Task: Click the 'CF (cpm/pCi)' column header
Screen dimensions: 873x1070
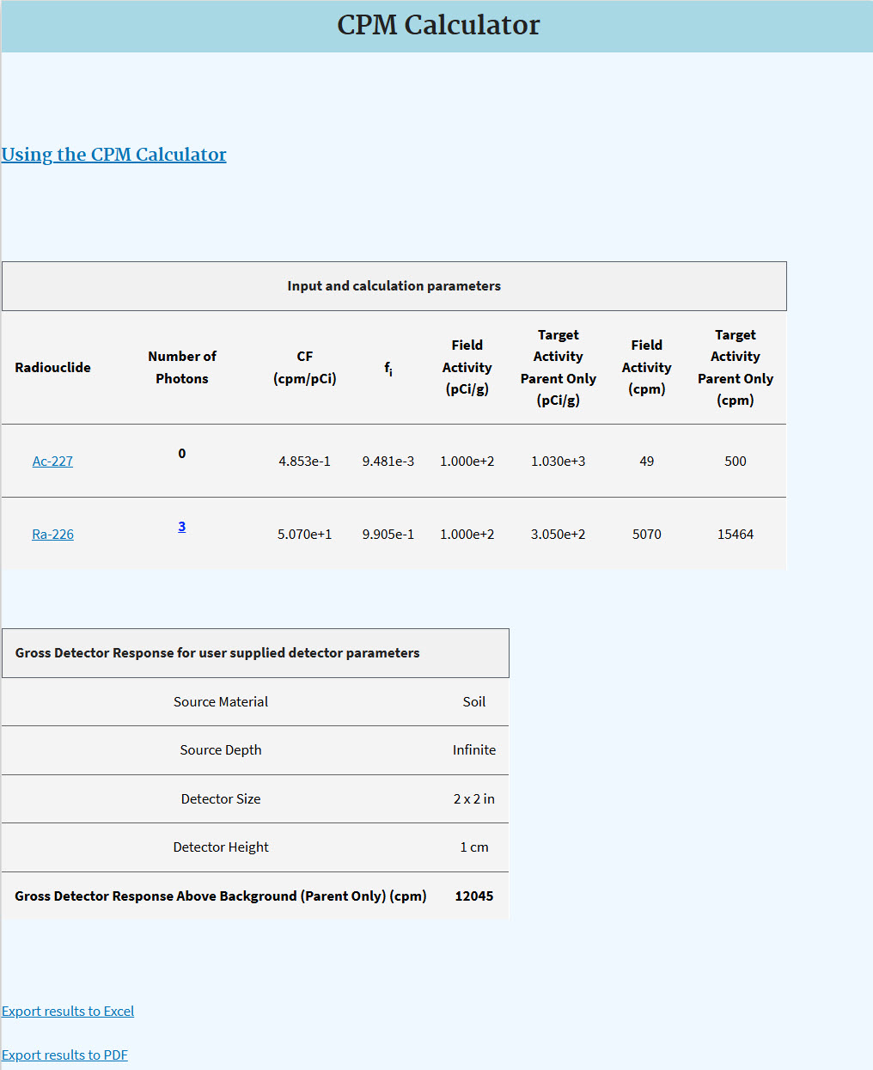Action: (304, 368)
